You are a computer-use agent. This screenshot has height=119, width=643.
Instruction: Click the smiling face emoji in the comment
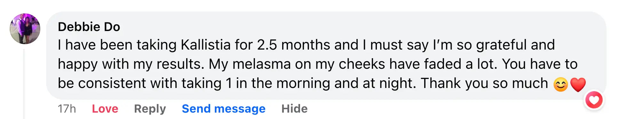(x=560, y=85)
